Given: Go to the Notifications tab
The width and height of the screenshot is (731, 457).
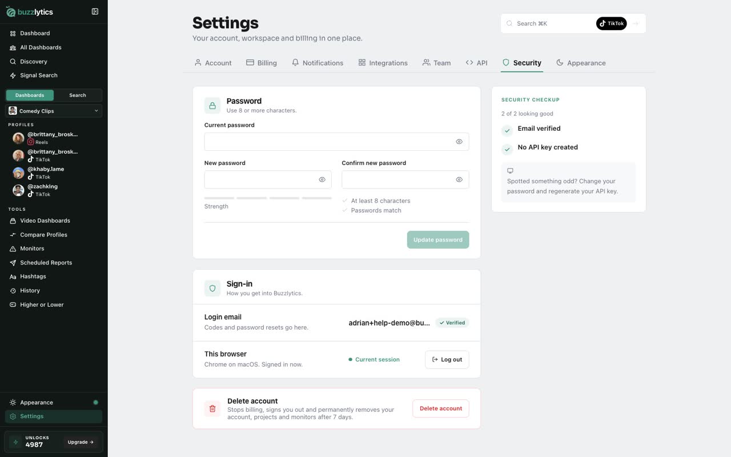Looking at the screenshot, I should click(x=318, y=63).
